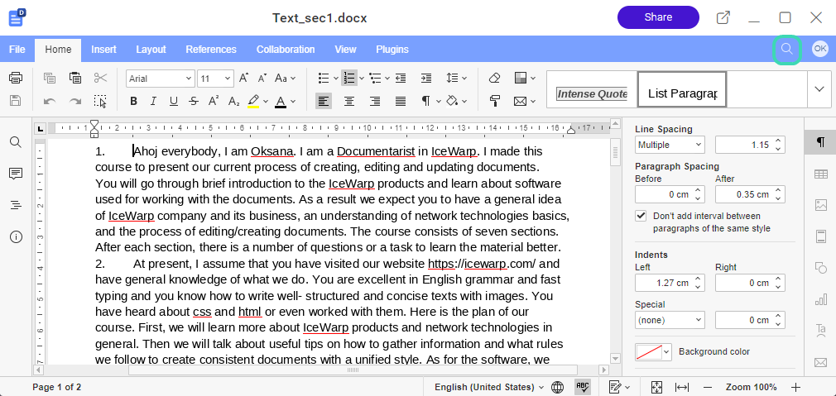Click the Fit to page icon
Viewport: 836px width, 396px height.
(656, 387)
